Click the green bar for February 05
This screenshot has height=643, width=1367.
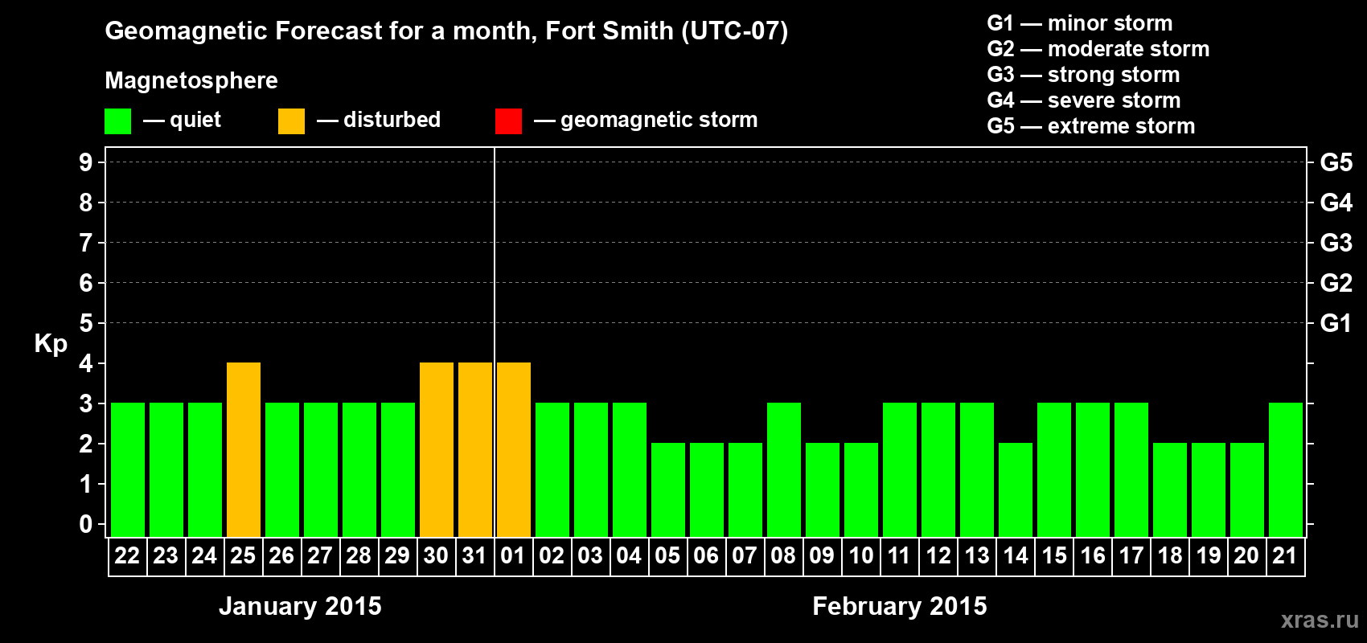668,490
